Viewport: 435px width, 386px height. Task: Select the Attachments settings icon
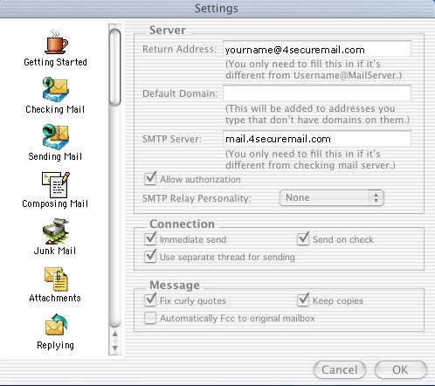click(x=56, y=279)
